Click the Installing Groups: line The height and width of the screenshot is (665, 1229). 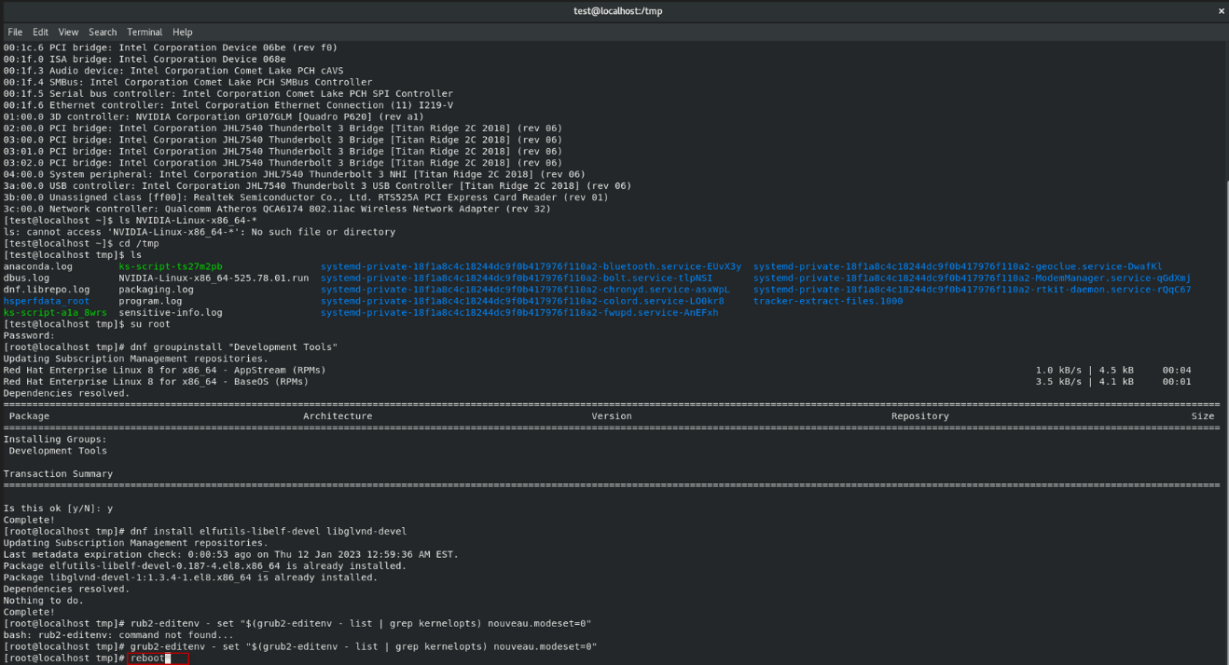click(x=55, y=439)
